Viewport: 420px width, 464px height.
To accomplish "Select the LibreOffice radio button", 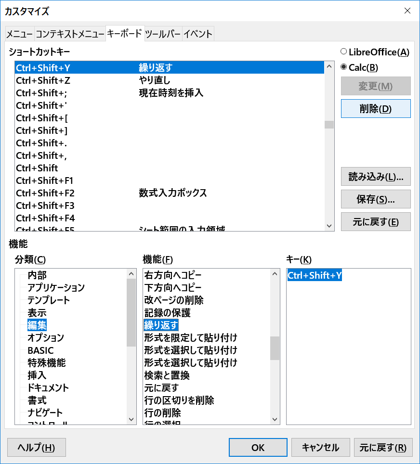I will pos(344,52).
